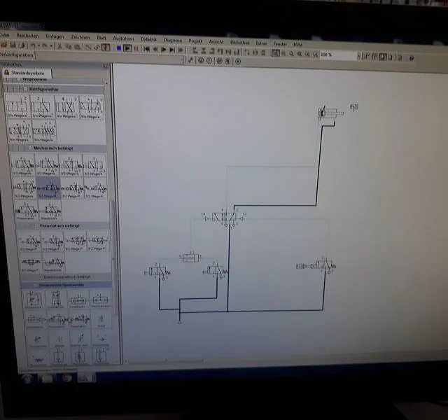The width and height of the screenshot is (448, 420).
Task: Collapse the Pneumatisch betätigt group
Action: [36, 225]
